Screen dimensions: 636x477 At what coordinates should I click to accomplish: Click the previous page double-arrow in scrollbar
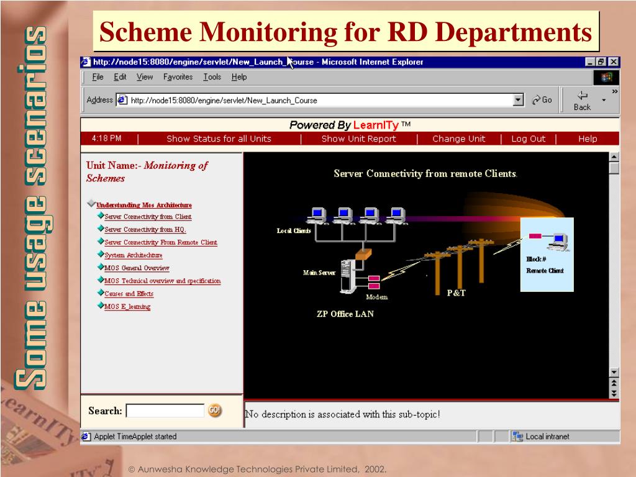[x=614, y=383]
